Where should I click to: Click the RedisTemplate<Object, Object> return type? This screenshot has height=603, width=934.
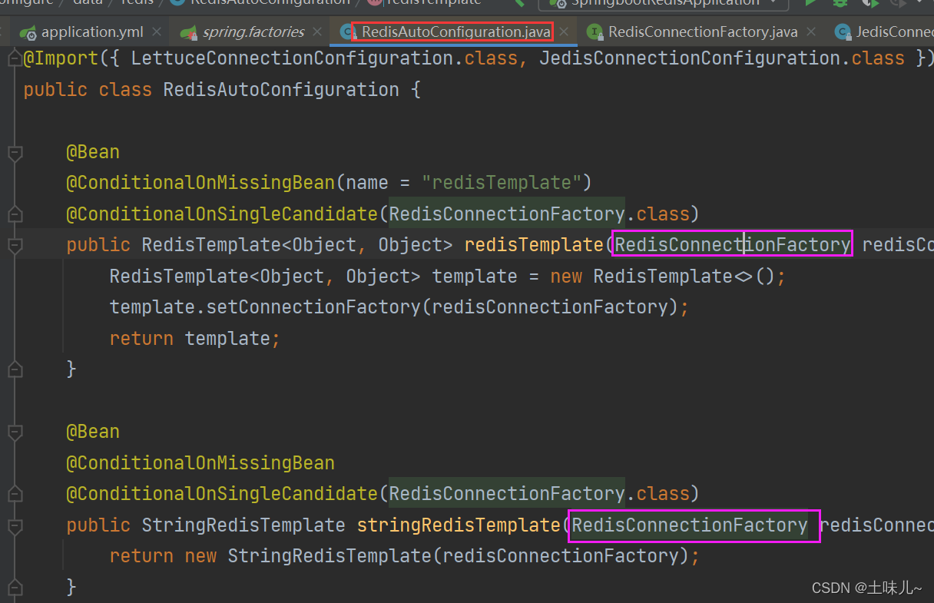coord(297,245)
